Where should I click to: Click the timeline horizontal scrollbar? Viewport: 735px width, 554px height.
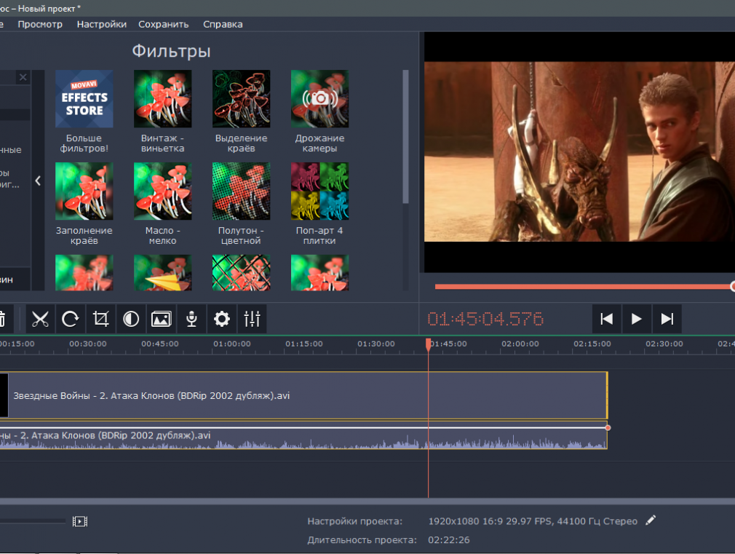[x=367, y=501]
